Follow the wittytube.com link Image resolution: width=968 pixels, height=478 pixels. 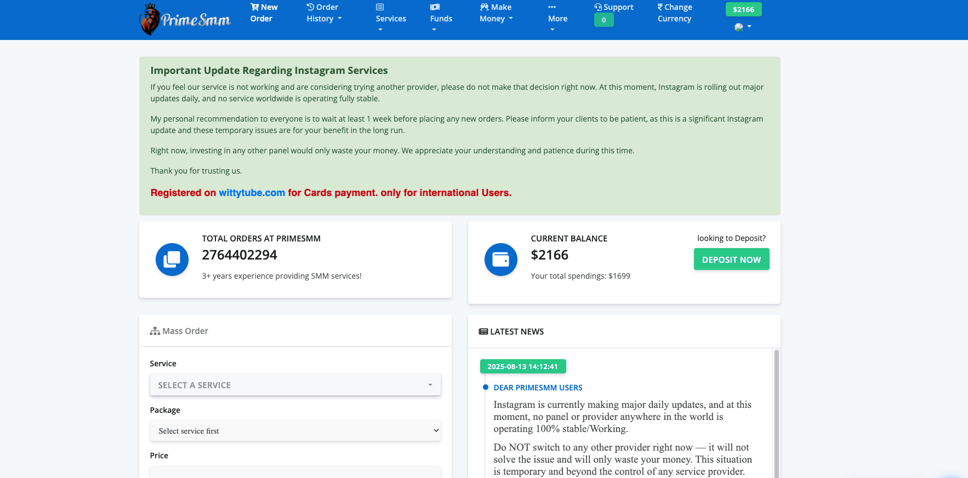[252, 193]
